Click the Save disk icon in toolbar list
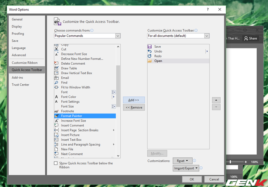This screenshot has width=268, height=187. 150,47
